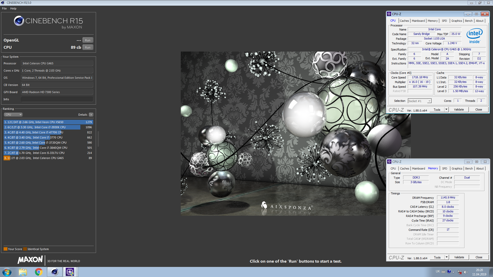This screenshot has height=277, width=493.
Task: Click the MAXON logo at bottom left
Action: [x=30, y=260]
